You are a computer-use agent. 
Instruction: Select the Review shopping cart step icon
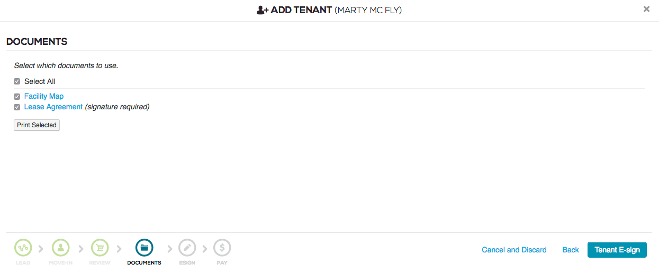pyautogui.click(x=100, y=248)
